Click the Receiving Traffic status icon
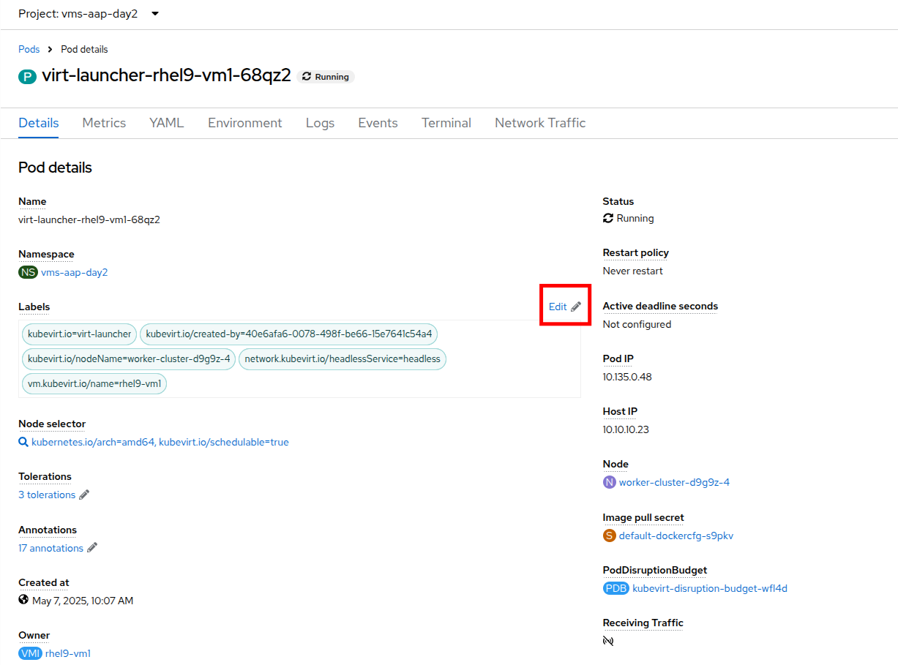The image size is (898, 665). point(608,641)
